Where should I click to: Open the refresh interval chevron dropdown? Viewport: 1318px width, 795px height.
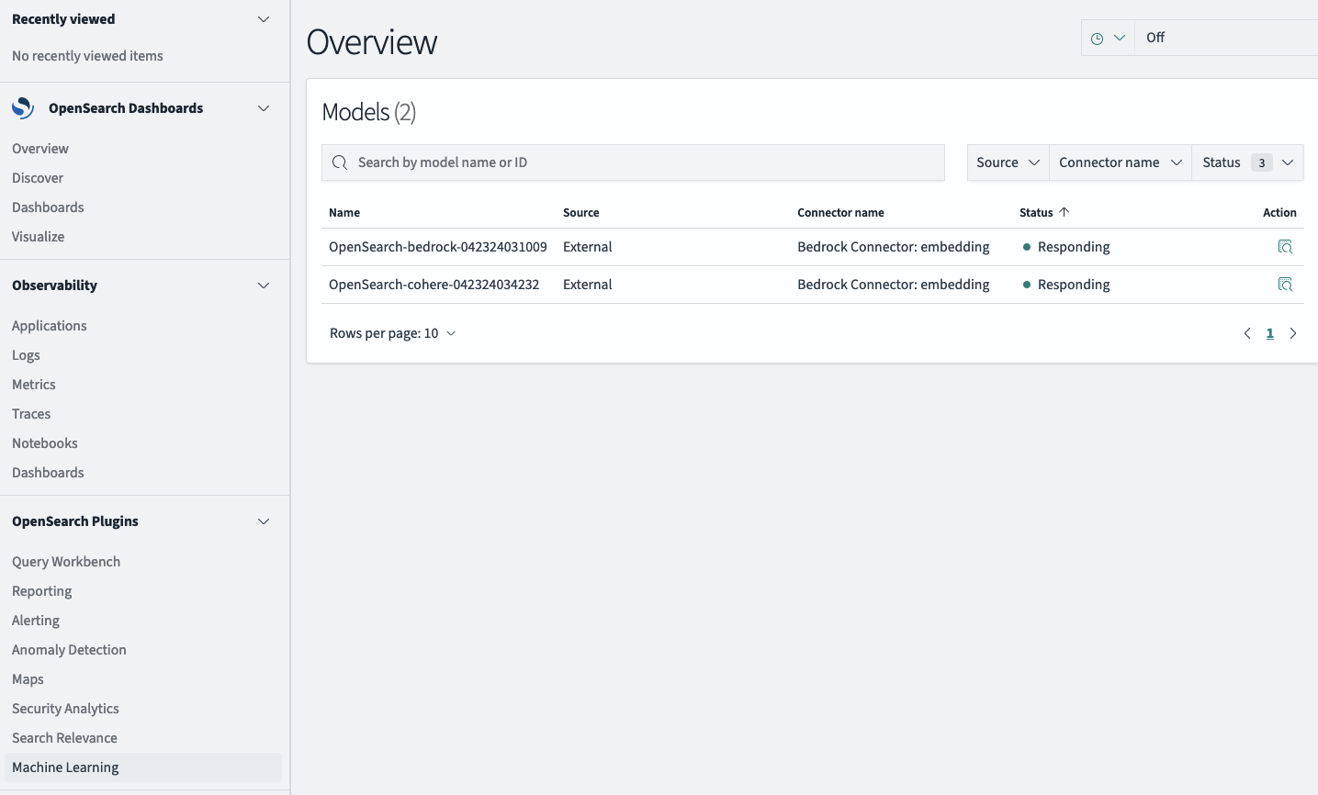tap(1120, 38)
